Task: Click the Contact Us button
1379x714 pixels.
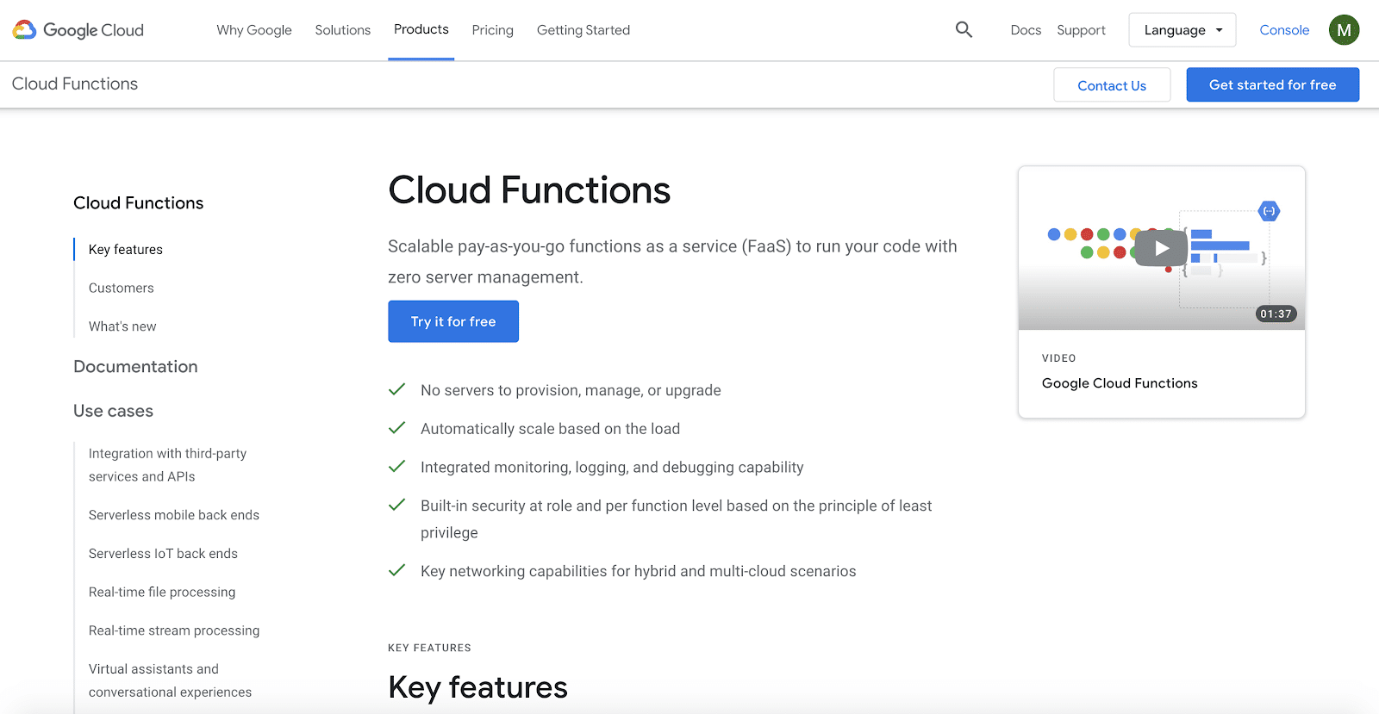Action: coord(1112,85)
